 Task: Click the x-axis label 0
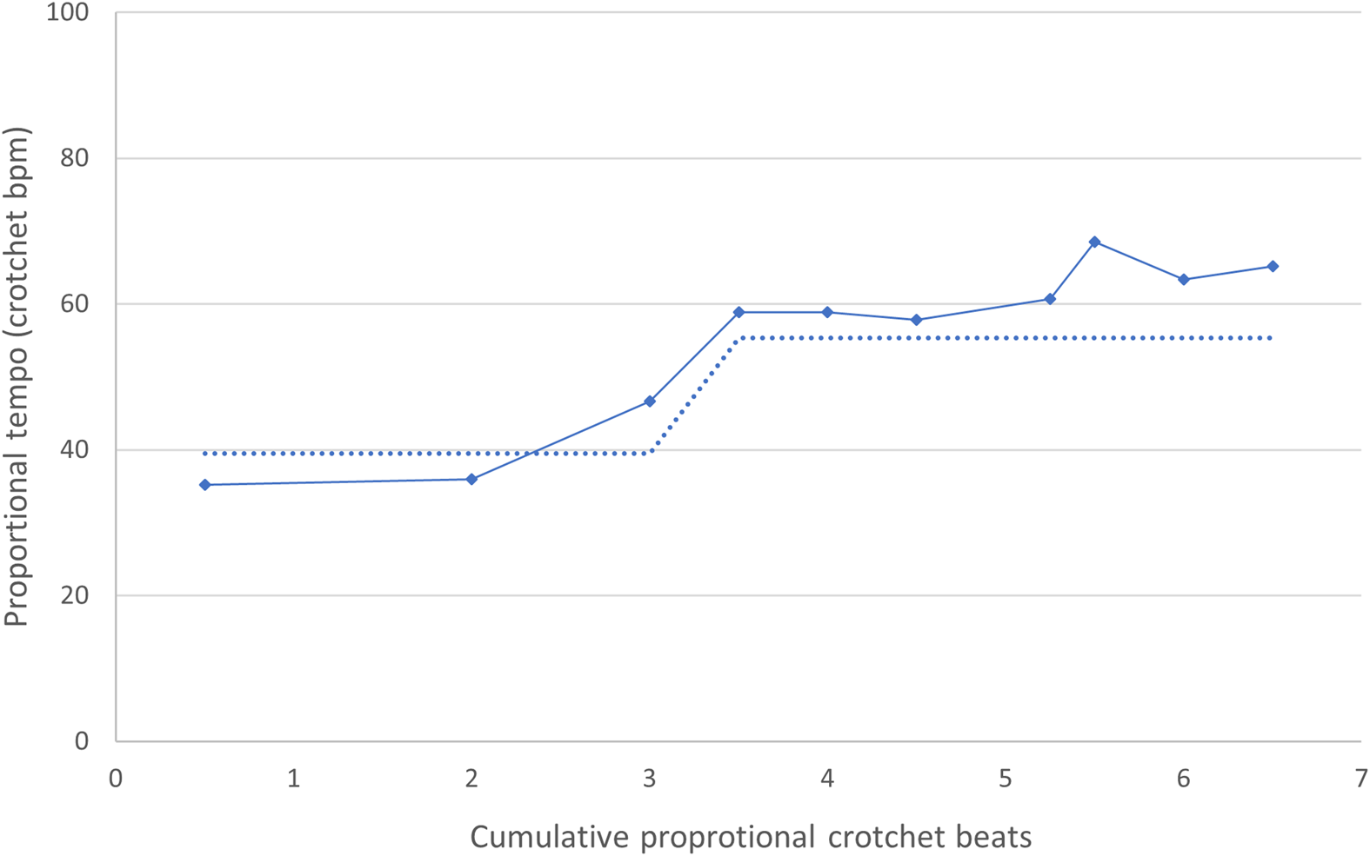(116, 779)
